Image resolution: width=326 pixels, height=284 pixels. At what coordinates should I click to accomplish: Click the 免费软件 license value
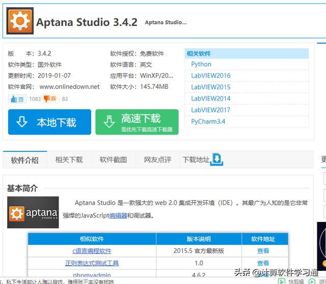[152, 54]
